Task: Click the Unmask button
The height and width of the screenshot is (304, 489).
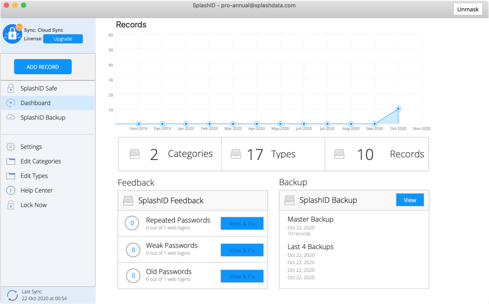Action: [468, 9]
